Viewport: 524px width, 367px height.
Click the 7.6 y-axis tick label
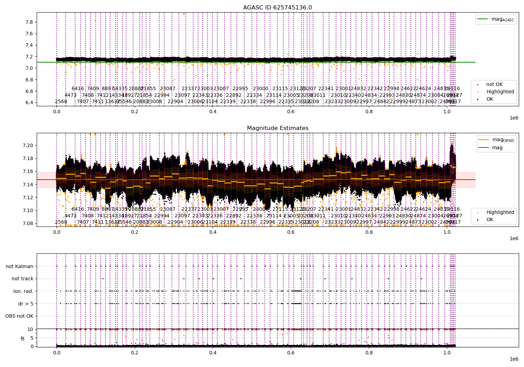(x=29, y=34)
